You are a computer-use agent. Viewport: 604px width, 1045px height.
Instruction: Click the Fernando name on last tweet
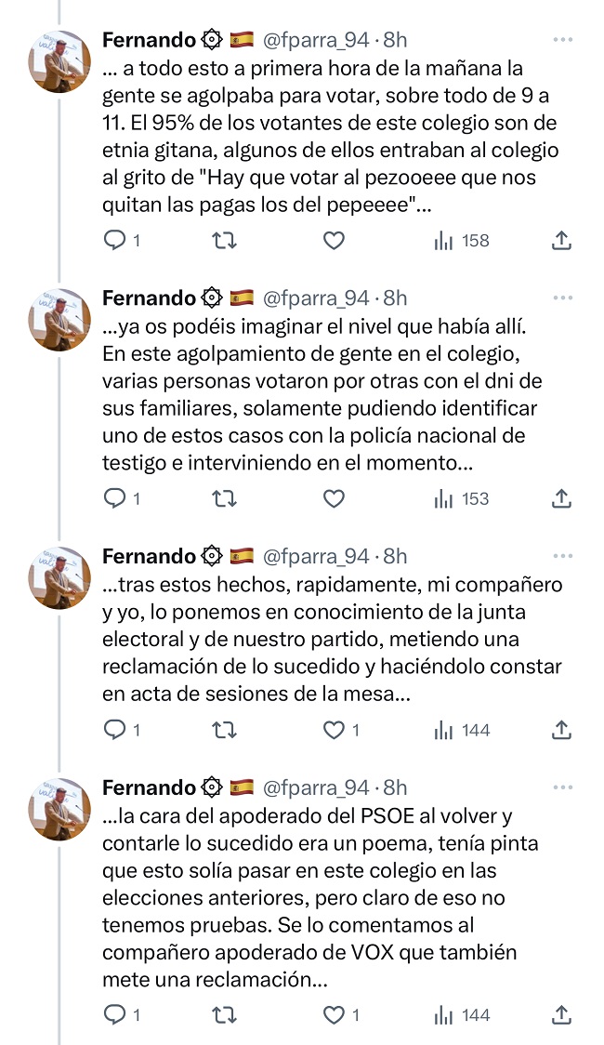pos(149,787)
